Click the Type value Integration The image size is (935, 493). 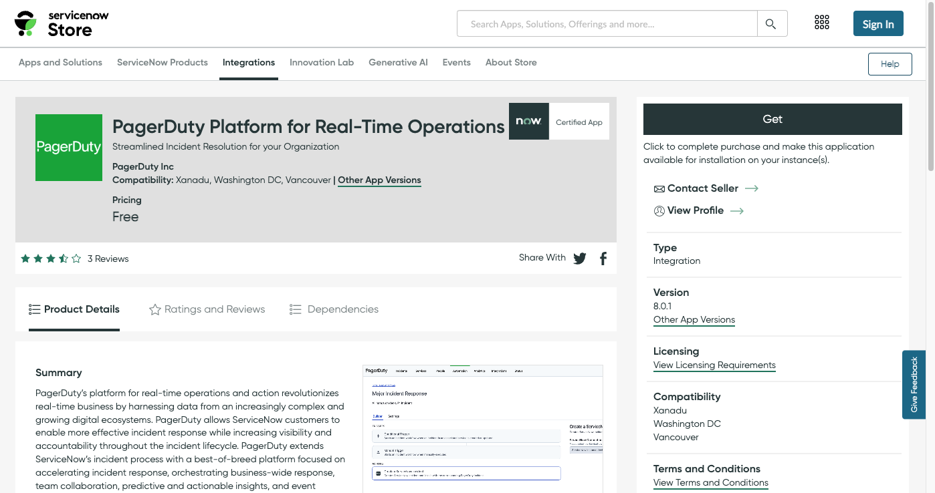tap(677, 261)
